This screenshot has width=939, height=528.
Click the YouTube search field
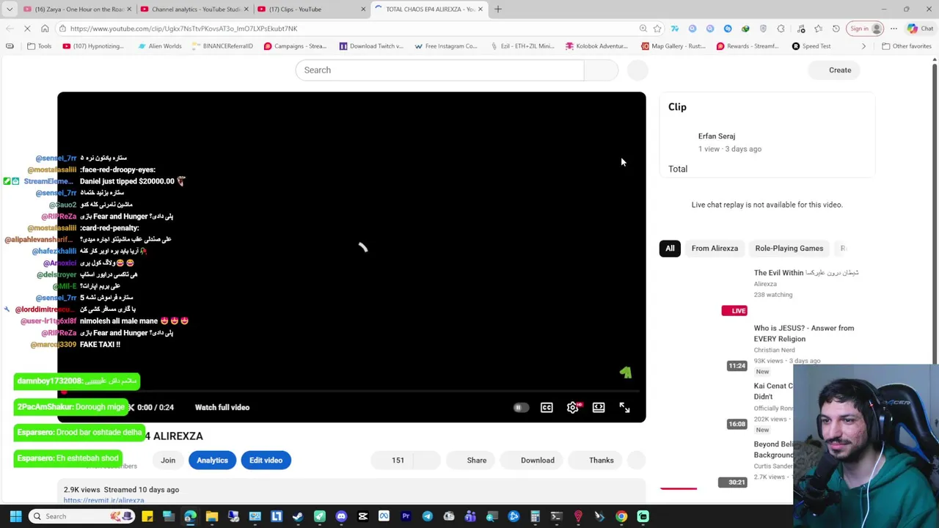440,70
